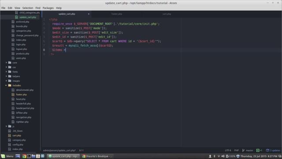
Task: Switch to the footer.php editor tab
Action: (x=116, y=14)
